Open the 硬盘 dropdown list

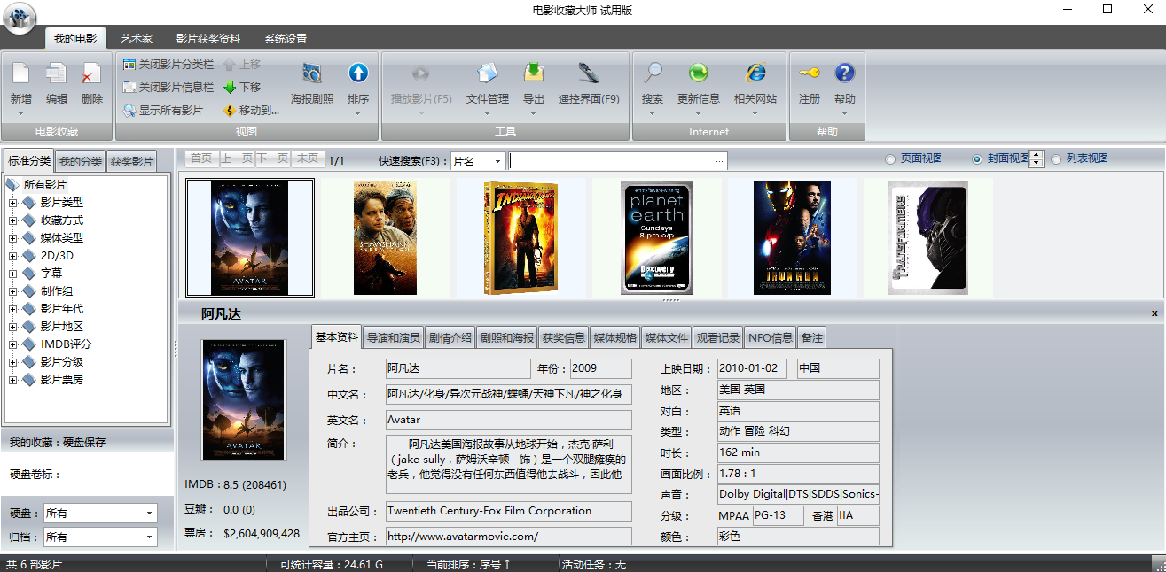[x=148, y=513]
